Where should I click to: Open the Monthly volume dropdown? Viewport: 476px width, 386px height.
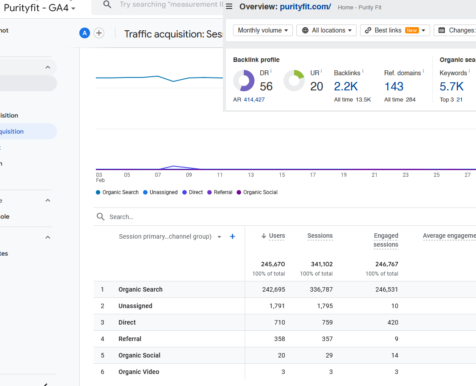tap(263, 30)
